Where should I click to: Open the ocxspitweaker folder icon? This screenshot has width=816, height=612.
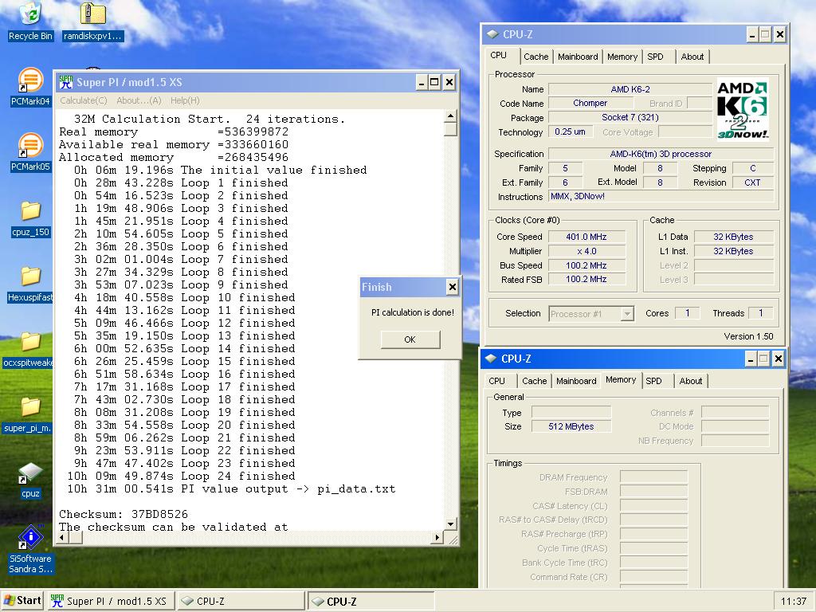(29, 350)
